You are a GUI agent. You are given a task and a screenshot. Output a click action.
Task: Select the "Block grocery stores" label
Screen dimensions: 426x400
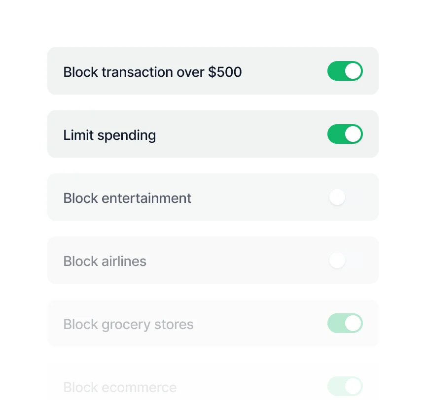click(128, 324)
